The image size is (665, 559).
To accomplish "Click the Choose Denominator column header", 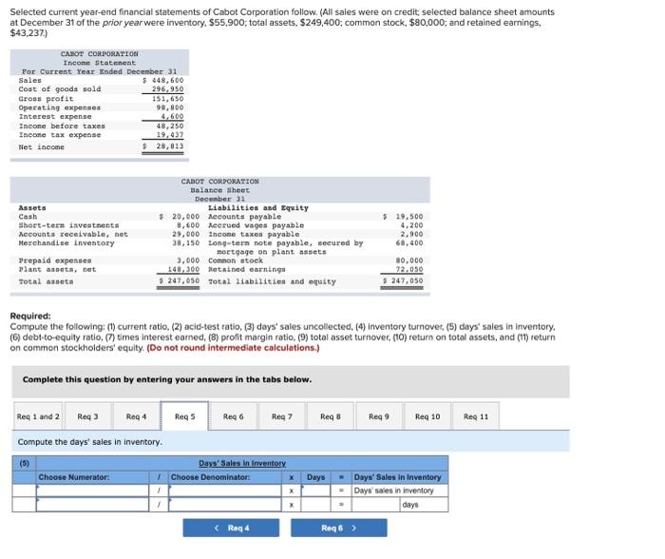I will click(210, 477).
